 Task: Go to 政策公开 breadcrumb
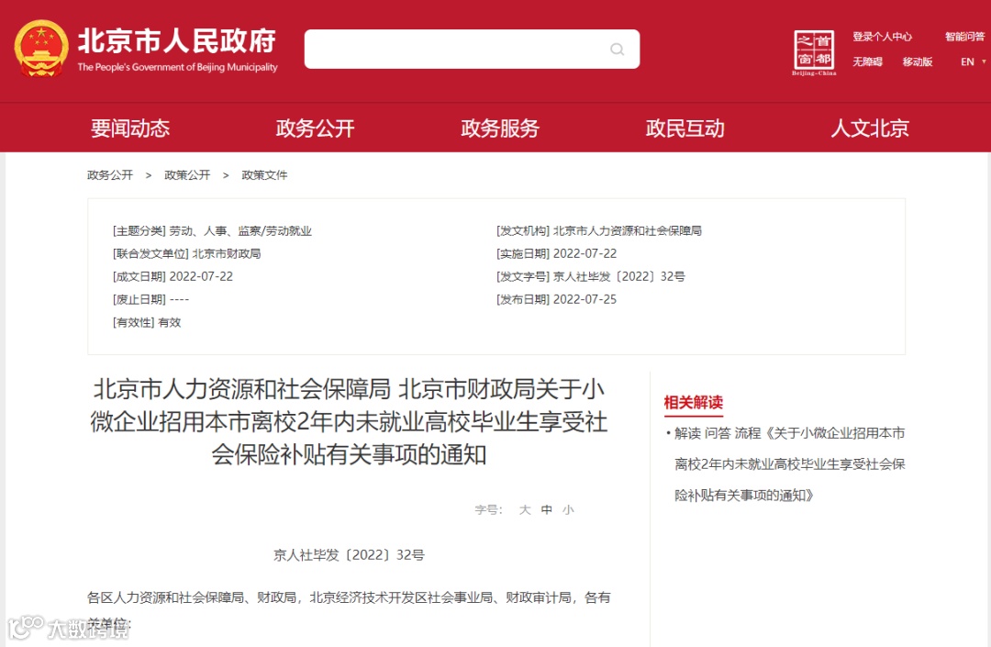pyautogui.click(x=187, y=175)
